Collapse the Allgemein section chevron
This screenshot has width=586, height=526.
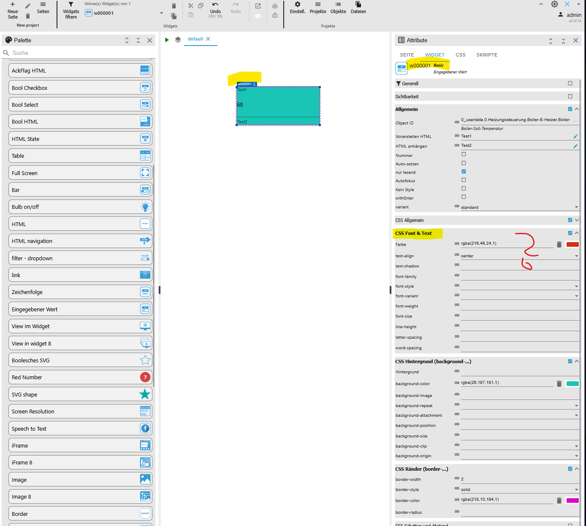tap(577, 109)
